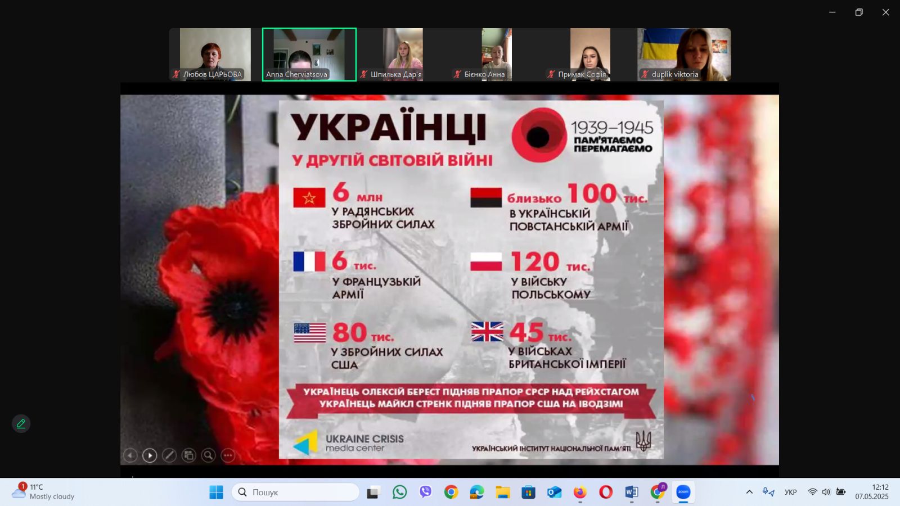Open Firefox from the taskbar
The height and width of the screenshot is (506, 900).
coord(580,493)
